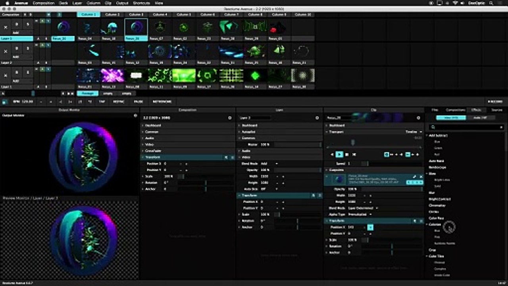508x286 pixels.
Task: Toggle Layer 3 Solo S button
Action: click(27, 25)
